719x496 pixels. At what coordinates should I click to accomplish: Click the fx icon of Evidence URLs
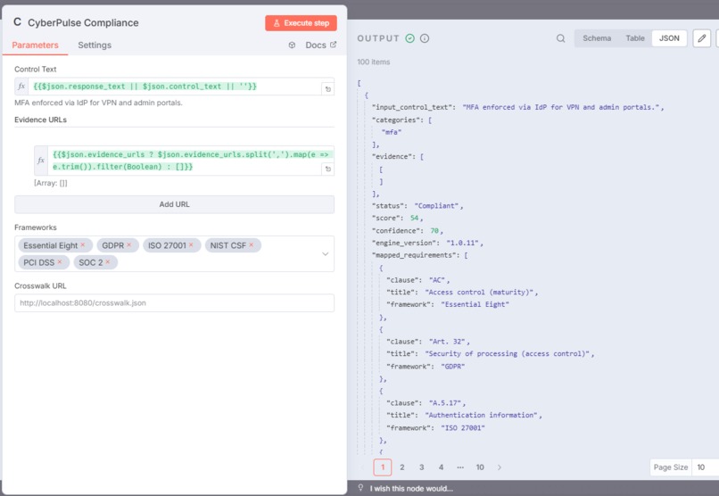point(41,161)
